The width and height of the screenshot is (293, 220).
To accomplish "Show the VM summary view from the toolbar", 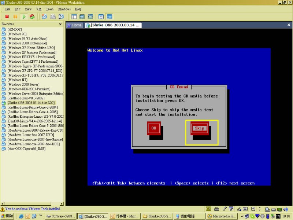I will pyautogui.click(x=101, y=16).
